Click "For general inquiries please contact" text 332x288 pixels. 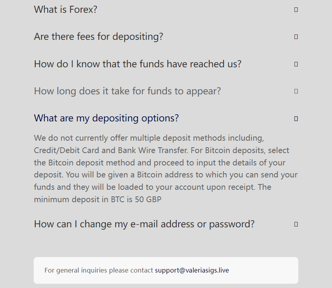(99, 270)
